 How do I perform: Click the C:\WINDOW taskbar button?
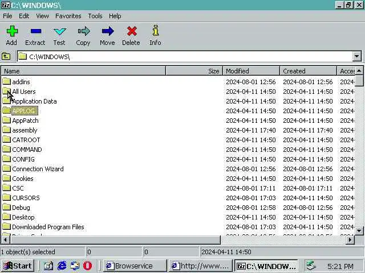[266, 266]
